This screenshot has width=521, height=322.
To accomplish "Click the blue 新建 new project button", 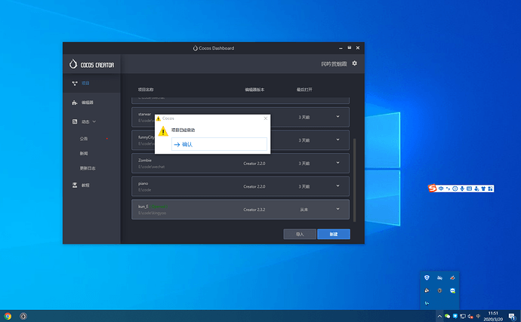I will point(334,234).
